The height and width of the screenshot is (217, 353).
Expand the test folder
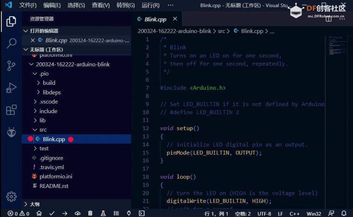[35, 149]
